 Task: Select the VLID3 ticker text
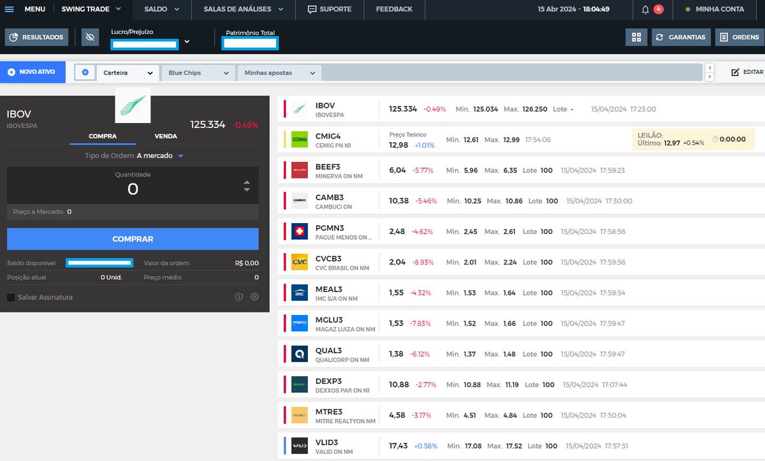(327, 442)
